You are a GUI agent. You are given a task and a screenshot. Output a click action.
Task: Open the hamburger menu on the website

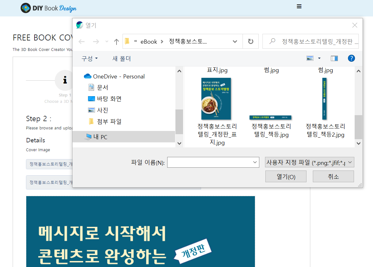(x=299, y=6)
